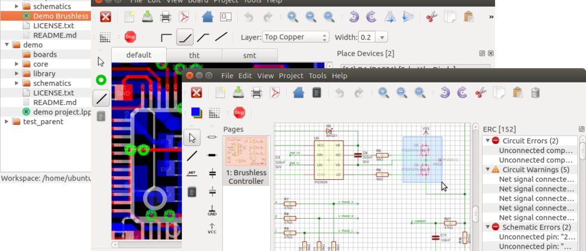Click the Stop button in the schematic toolbar
Image resolution: width=586 pixels, height=251 pixels.
pyautogui.click(x=239, y=112)
